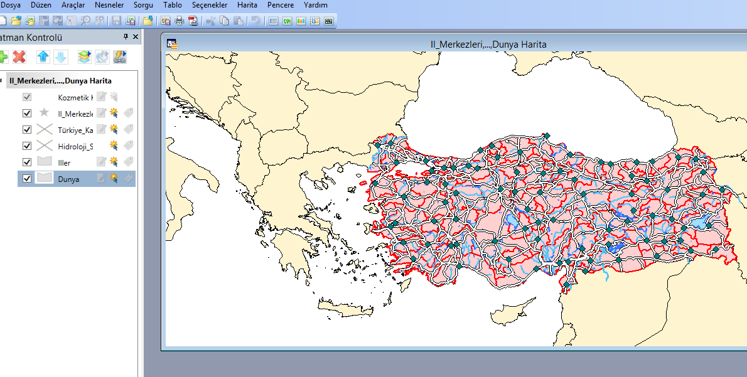Open the layer properties stacked-layers icon
The image size is (747, 377).
(x=84, y=57)
